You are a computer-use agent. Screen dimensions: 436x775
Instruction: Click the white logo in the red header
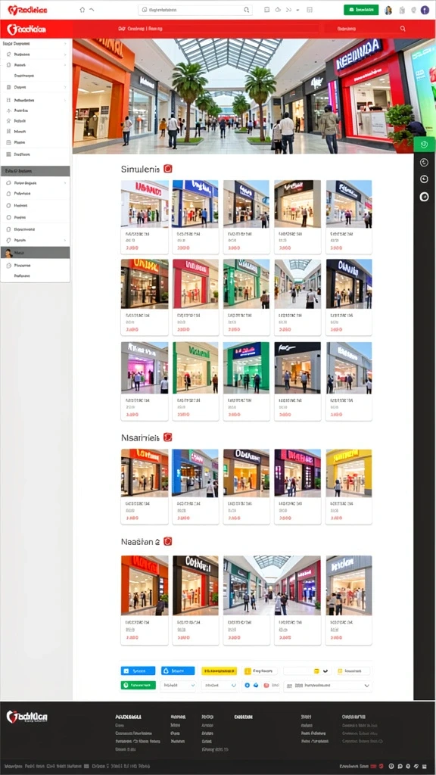26,30
